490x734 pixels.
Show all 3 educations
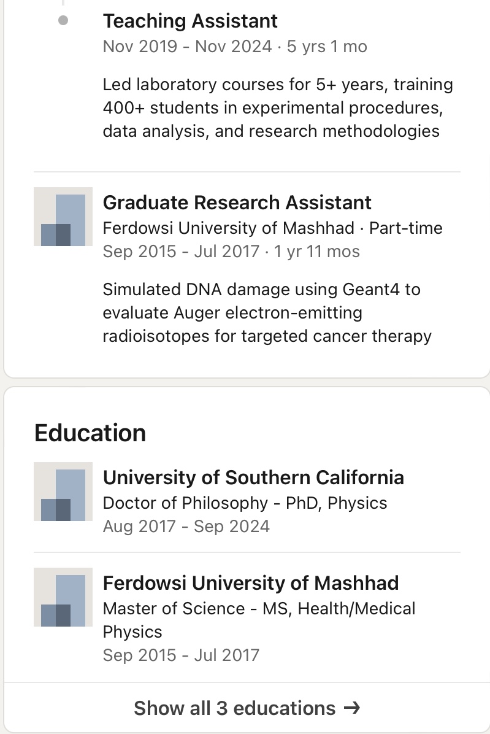[235, 708]
